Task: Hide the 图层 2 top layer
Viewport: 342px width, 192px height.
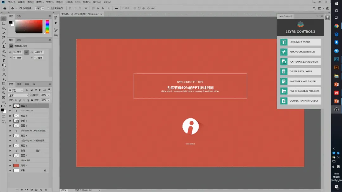Action: (10, 106)
